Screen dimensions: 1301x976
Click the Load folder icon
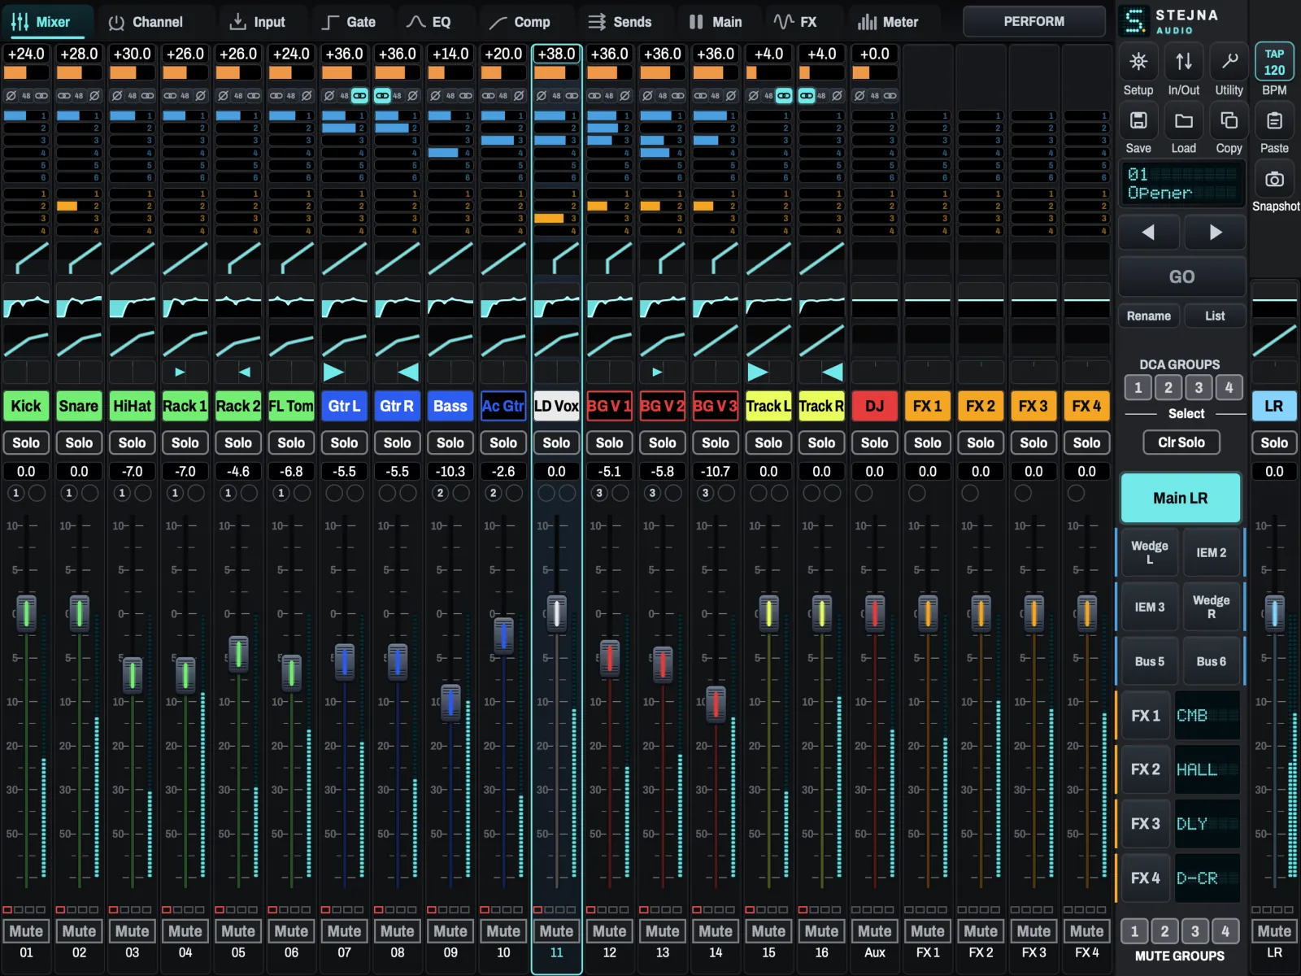click(1184, 121)
